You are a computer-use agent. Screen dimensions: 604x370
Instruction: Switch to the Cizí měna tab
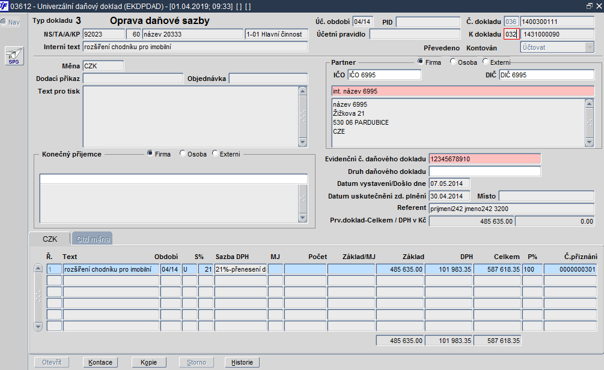92,239
